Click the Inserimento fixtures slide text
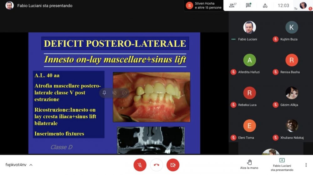Screen dimensions: 313x175 pyautogui.click(x=59, y=134)
